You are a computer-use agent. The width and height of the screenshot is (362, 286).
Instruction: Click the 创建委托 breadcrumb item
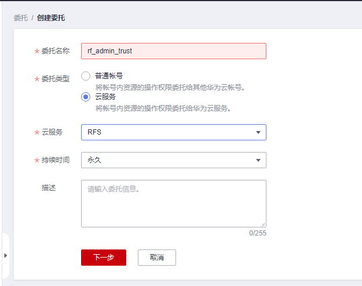pos(51,18)
